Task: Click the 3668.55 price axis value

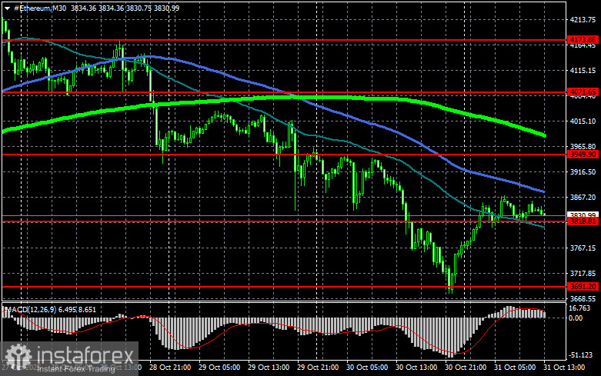Action: pos(583,298)
